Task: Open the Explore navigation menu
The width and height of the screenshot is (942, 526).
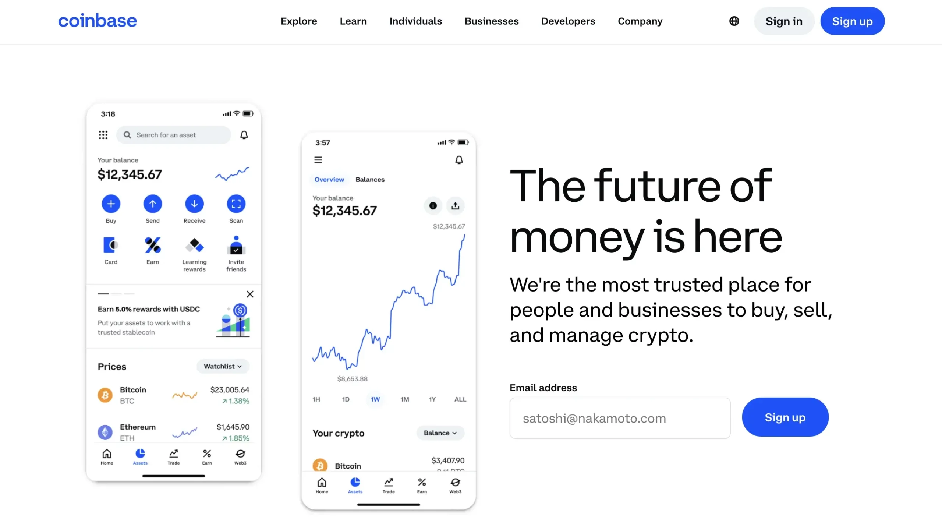Action: tap(298, 21)
